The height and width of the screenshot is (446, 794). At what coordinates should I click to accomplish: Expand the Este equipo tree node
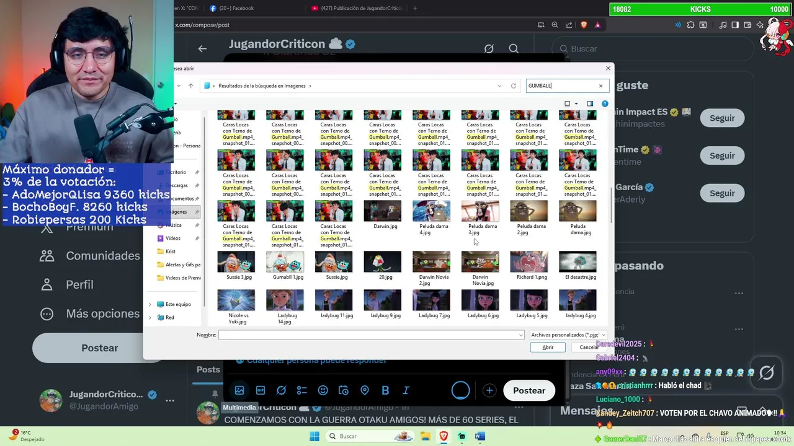click(149, 304)
